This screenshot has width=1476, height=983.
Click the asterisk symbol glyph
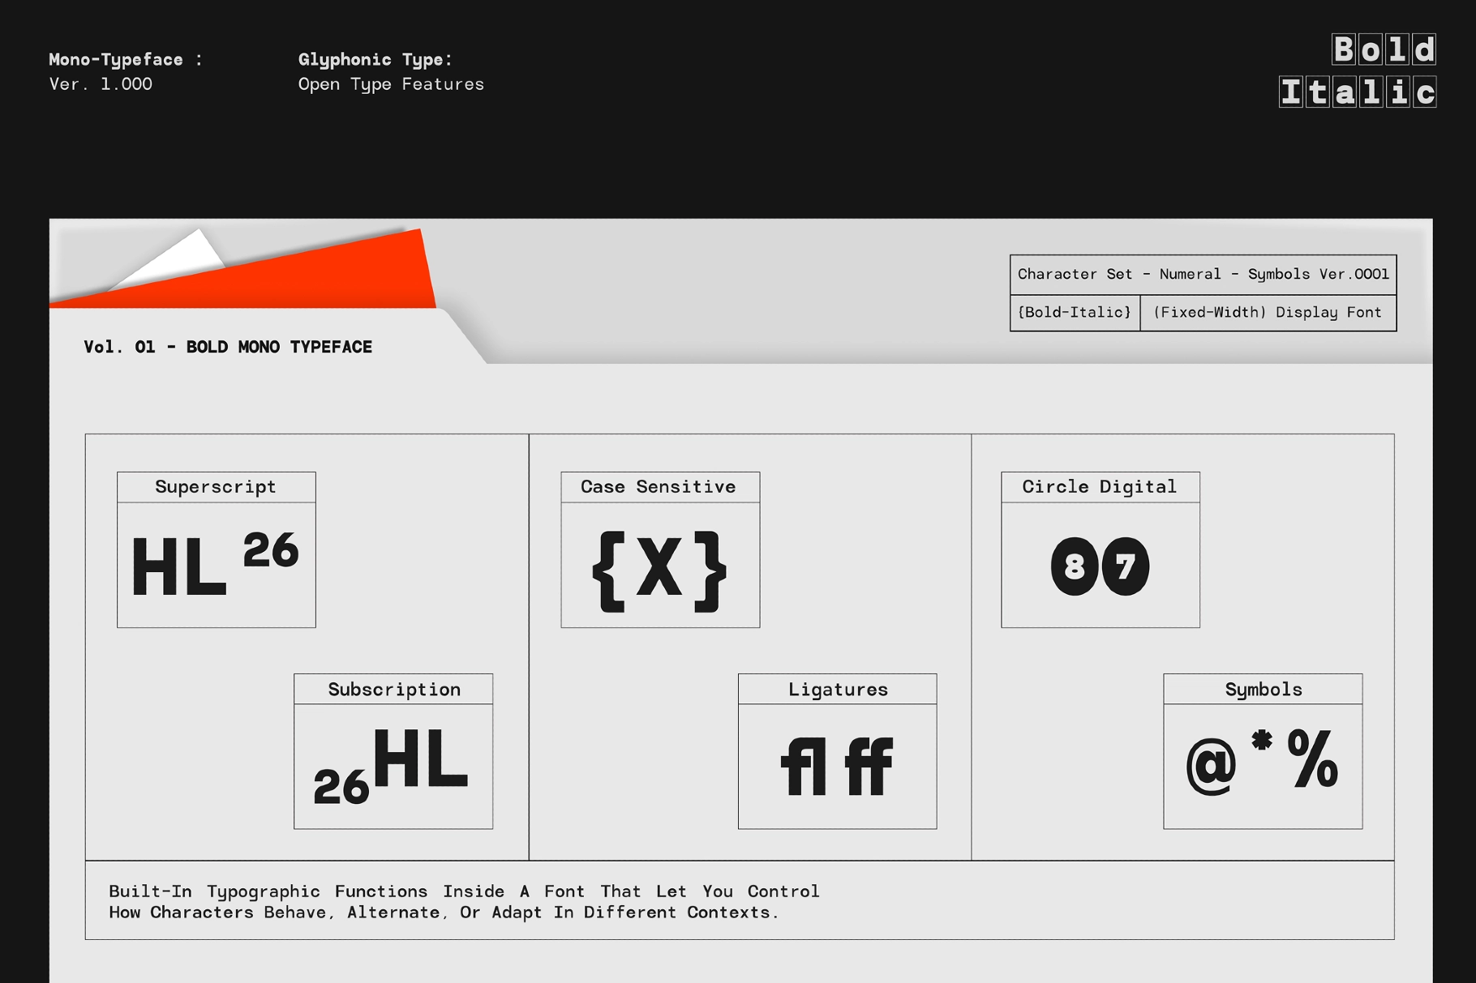(x=1262, y=740)
